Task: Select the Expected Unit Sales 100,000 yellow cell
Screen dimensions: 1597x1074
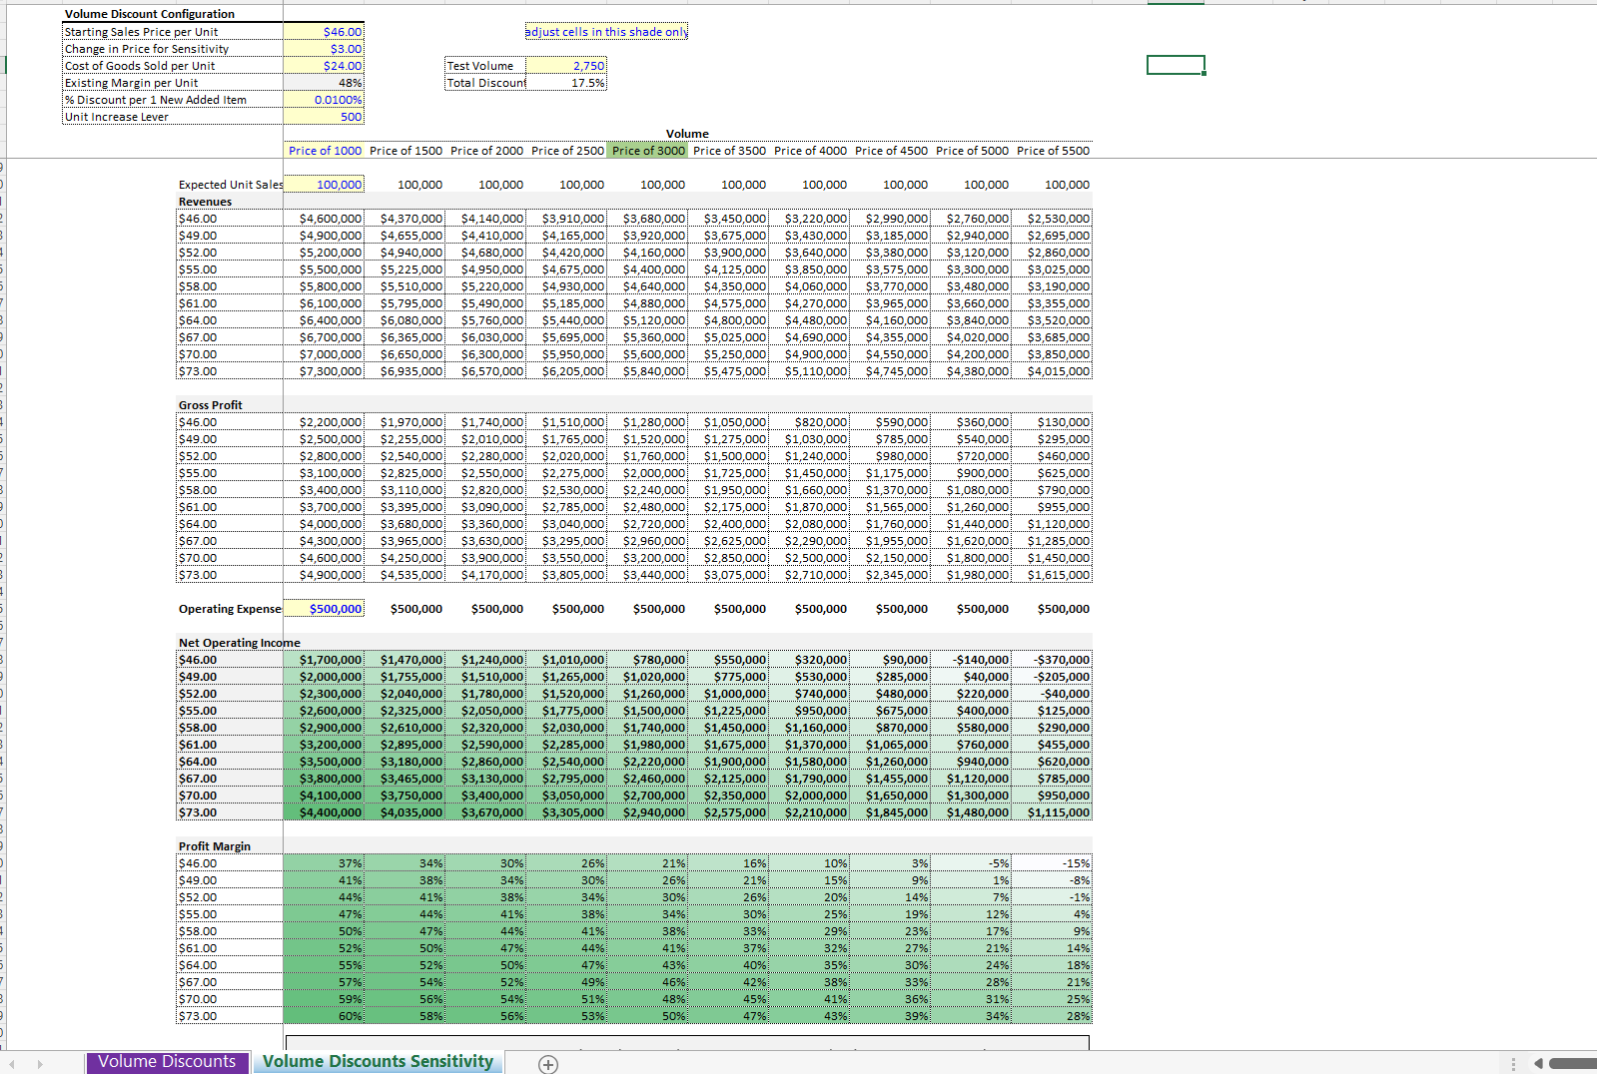Action: (x=324, y=185)
